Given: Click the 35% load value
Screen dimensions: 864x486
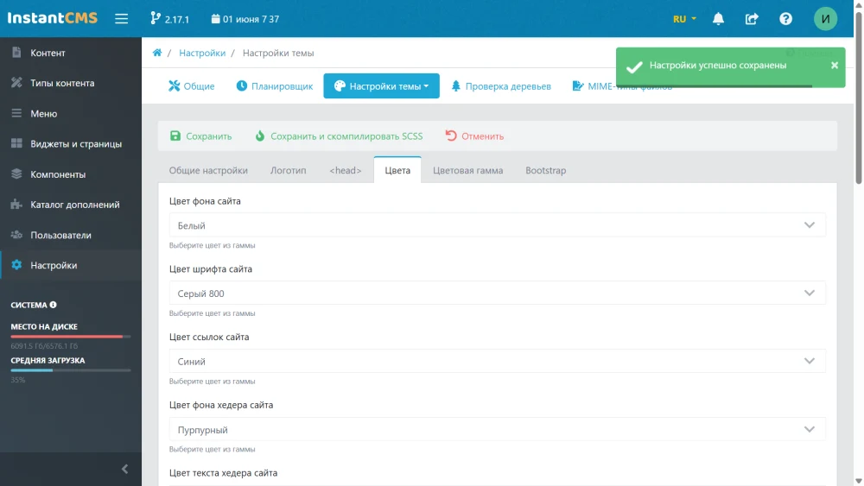Looking at the screenshot, I should (17, 380).
